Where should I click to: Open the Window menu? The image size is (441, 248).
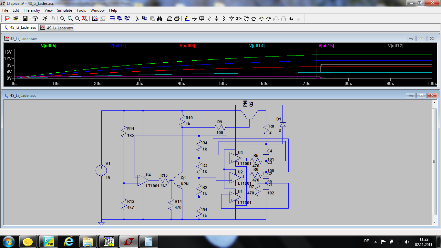click(x=97, y=10)
